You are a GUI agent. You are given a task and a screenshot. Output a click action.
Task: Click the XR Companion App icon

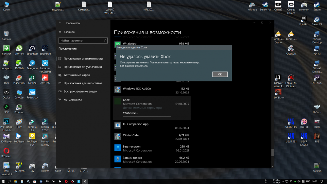118,125
